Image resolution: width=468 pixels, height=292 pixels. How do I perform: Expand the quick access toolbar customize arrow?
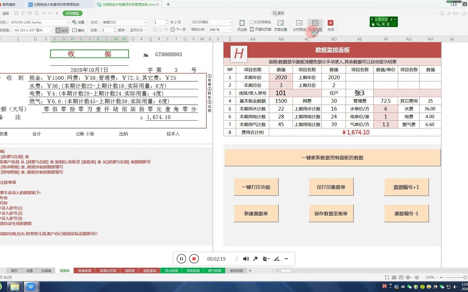click(x=57, y=13)
